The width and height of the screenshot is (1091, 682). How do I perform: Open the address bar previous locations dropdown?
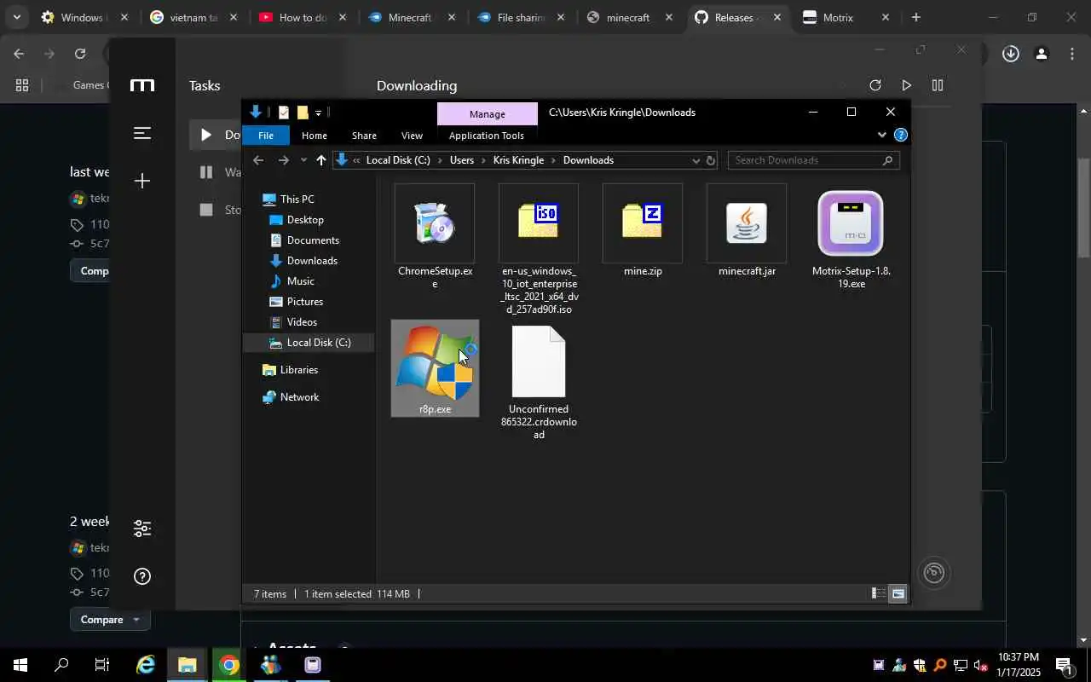pos(696,160)
